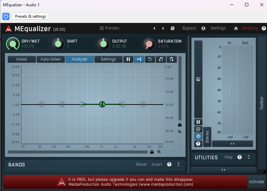Open the Melda home icon in the header
The width and height of the screenshot is (267, 191).
click(x=236, y=28)
